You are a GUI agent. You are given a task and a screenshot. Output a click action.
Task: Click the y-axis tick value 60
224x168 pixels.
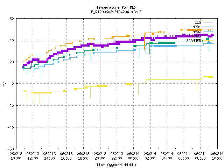pyautogui.click(x=12, y=19)
